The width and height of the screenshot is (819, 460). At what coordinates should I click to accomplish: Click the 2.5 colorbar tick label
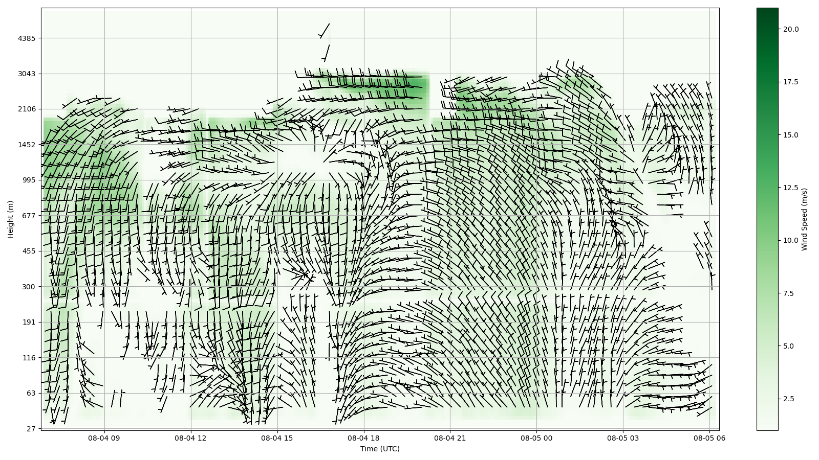(788, 399)
